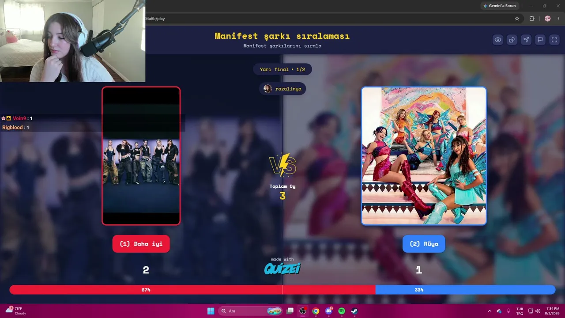Toggle the eye visibility button in quiz header
This screenshot has width=565, height=318.
coord(498,40)
